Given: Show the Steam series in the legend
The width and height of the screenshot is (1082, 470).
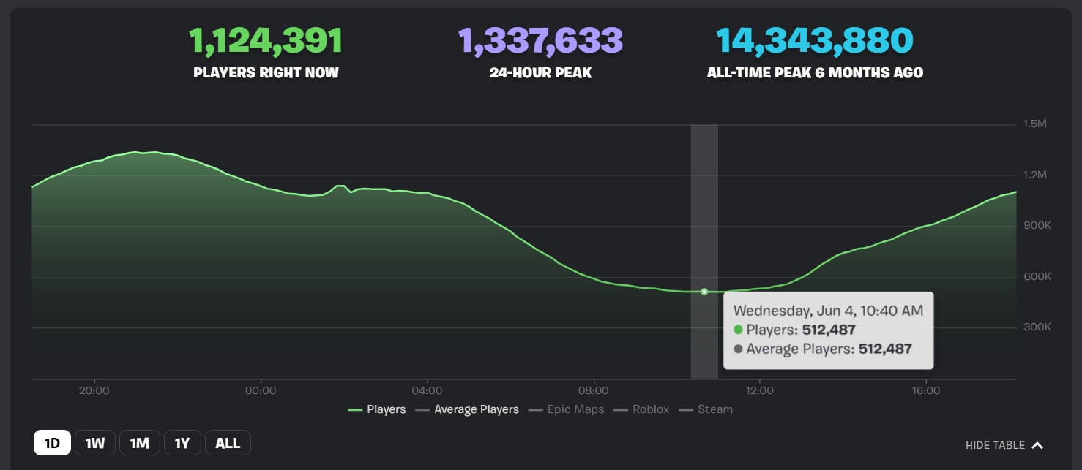Looking at the screenshot, I should click(x=706, y=409).
